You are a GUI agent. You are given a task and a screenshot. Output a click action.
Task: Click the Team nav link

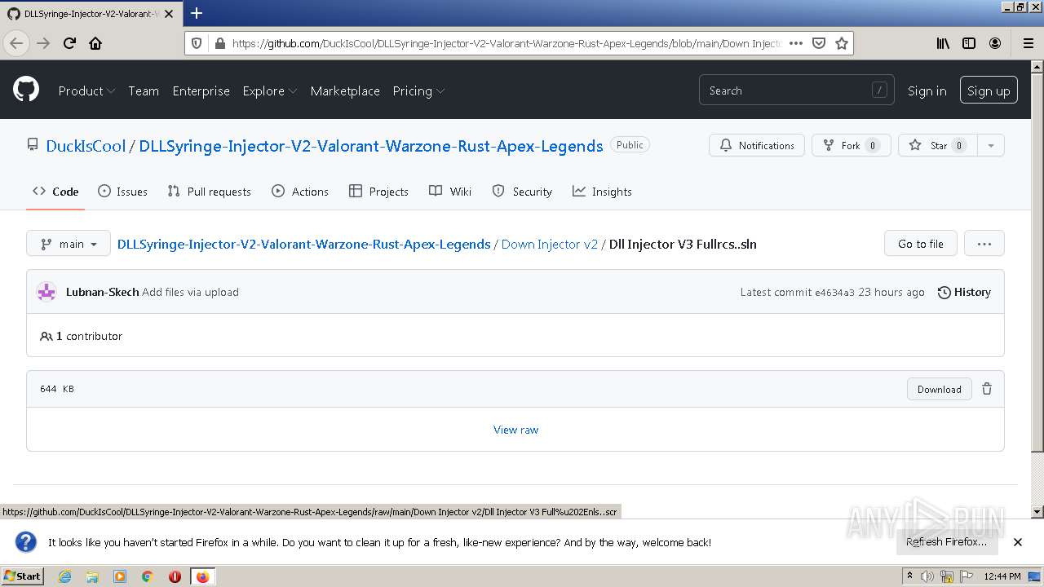pyautogui.click(x=144, y=90)
